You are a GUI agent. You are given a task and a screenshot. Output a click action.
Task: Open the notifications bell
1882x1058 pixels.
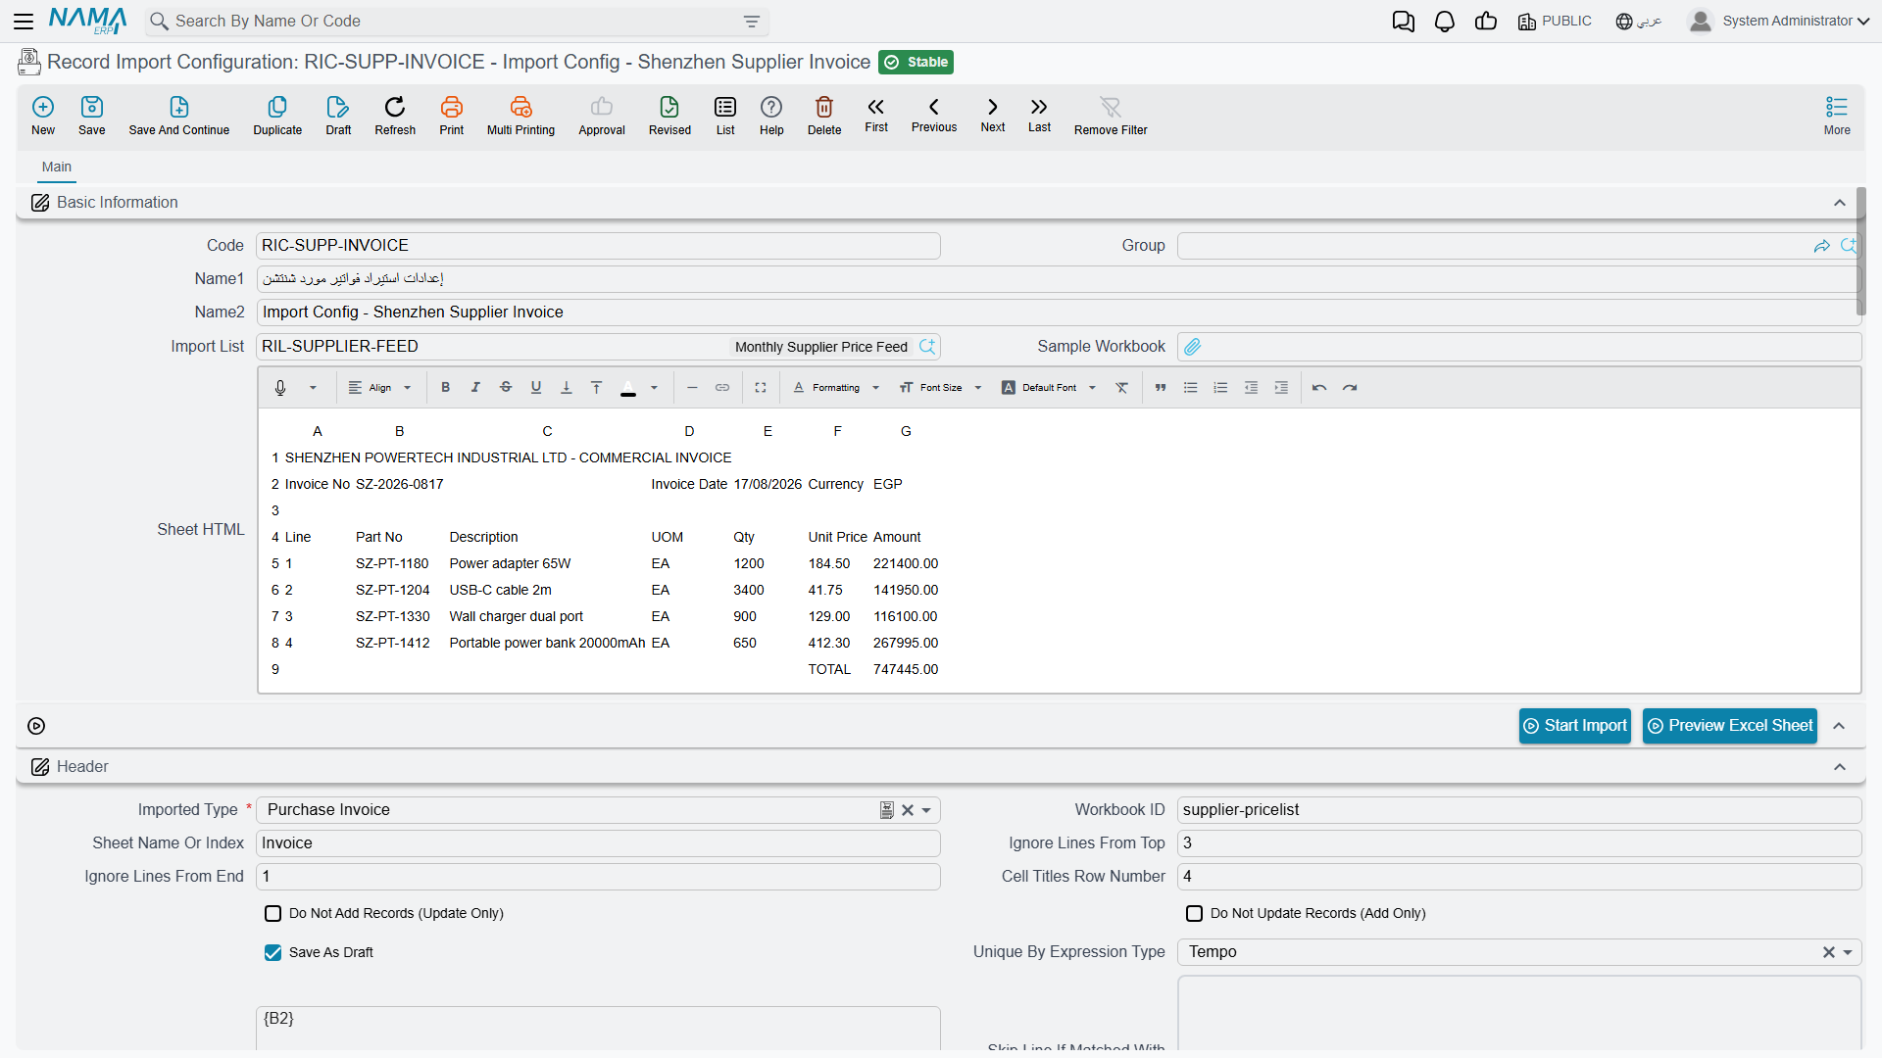1444,21
